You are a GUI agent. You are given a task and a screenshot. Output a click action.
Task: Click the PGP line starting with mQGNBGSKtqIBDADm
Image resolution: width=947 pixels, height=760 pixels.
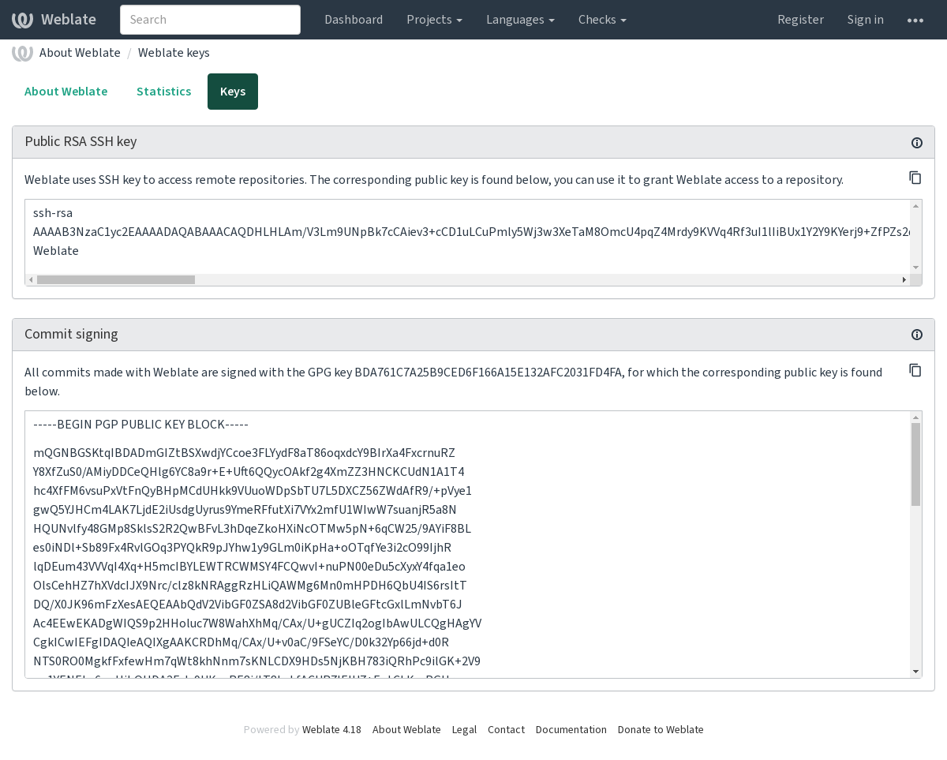[244, 453]
